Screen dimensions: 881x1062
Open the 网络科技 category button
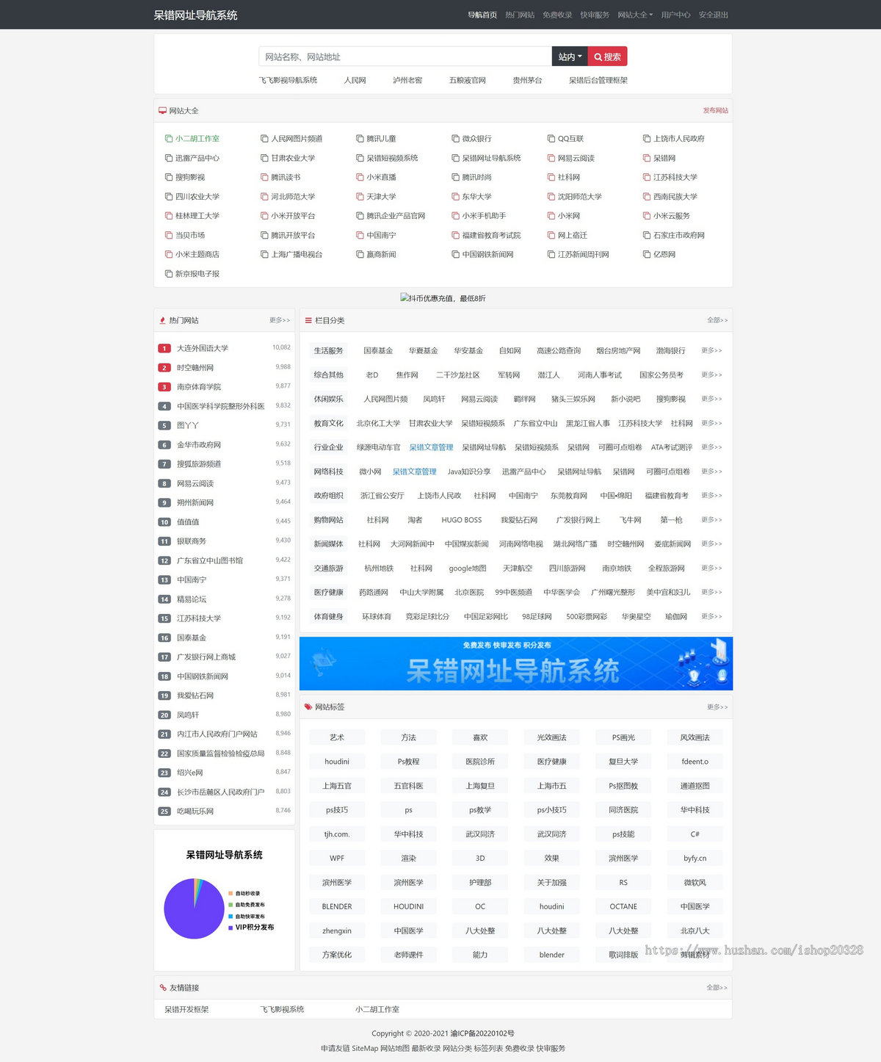click(328, 472)
